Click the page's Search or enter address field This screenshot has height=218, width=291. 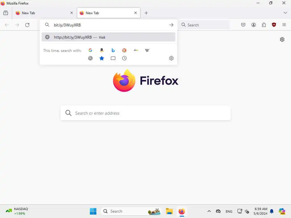tap(145, 113)
